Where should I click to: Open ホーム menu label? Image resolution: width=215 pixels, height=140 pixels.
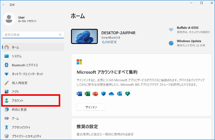click(15, 47)
